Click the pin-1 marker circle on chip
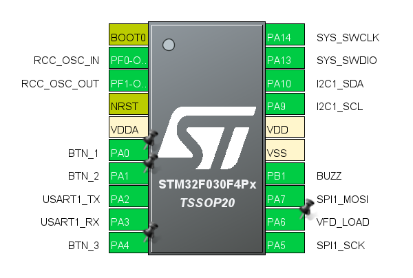 coord(168,45)
